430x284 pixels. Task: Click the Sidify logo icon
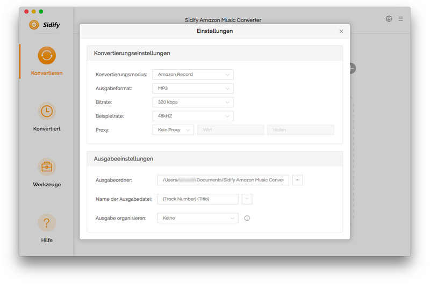pos(34,25)
